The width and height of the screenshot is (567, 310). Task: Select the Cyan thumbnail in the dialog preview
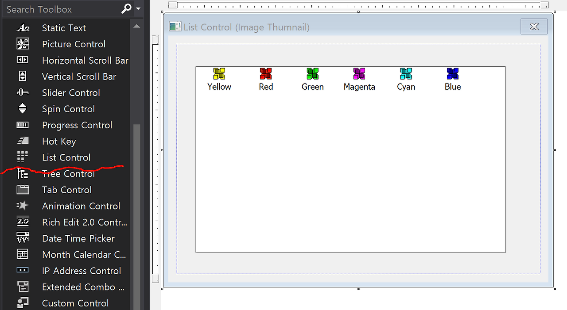[406, 79]
